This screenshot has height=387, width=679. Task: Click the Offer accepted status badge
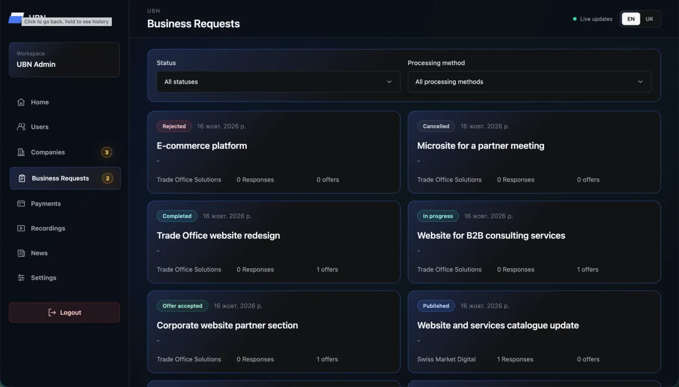(x=183, y=306)
